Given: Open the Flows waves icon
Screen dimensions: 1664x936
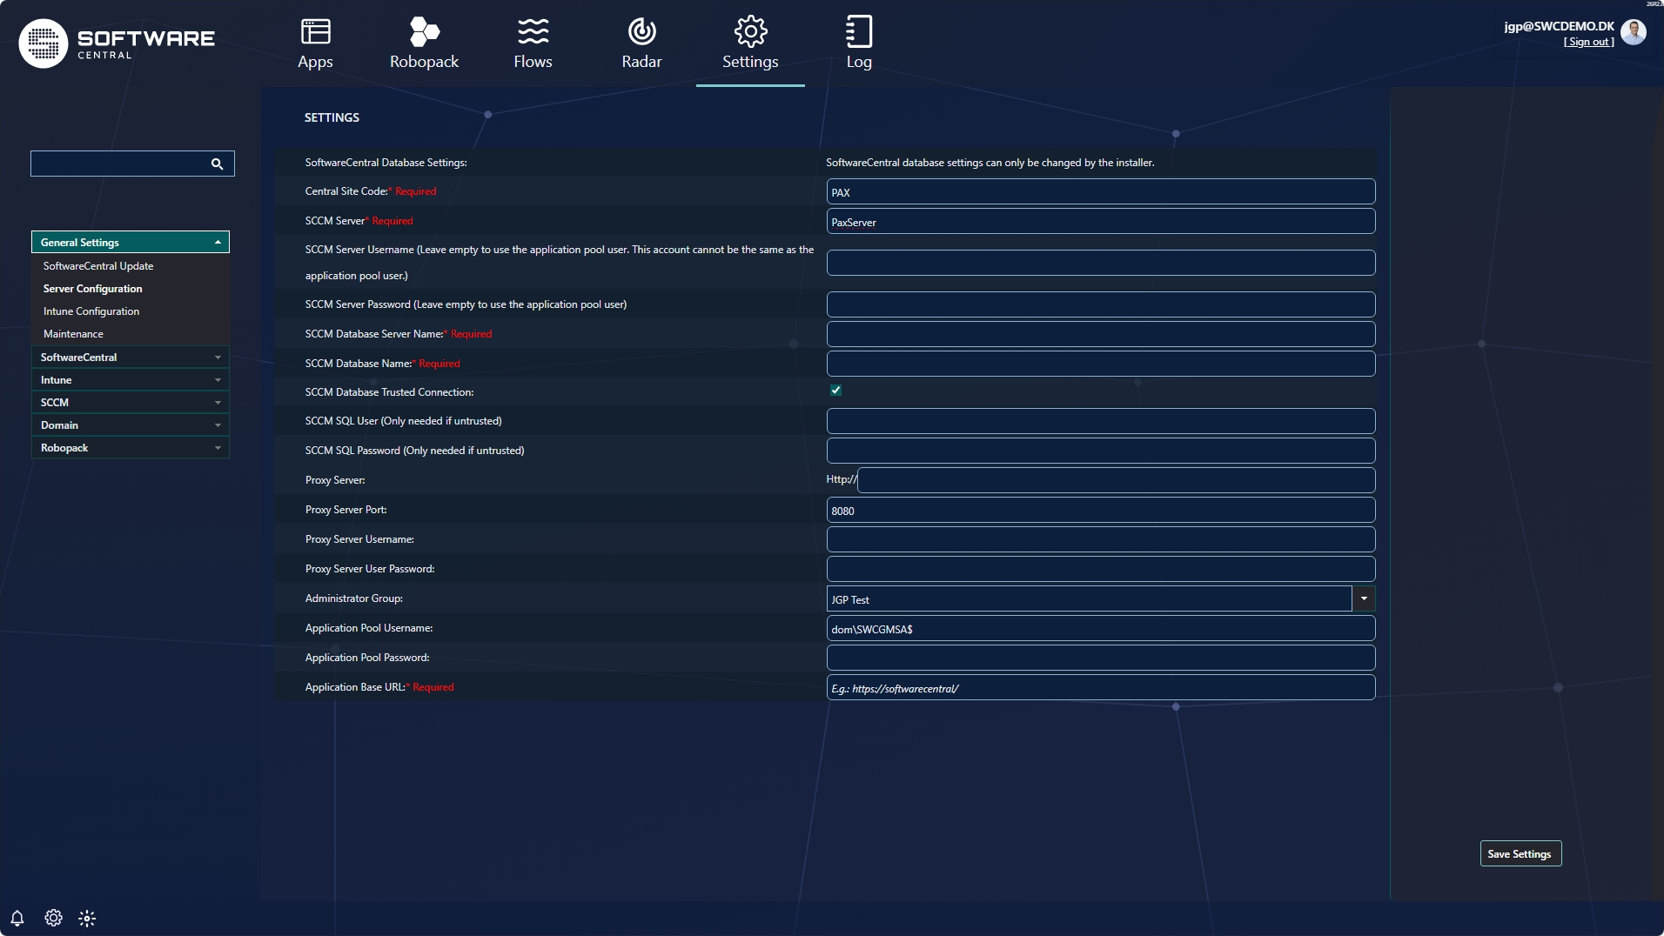Looking at the screenshot, I should tap(533, 32).
